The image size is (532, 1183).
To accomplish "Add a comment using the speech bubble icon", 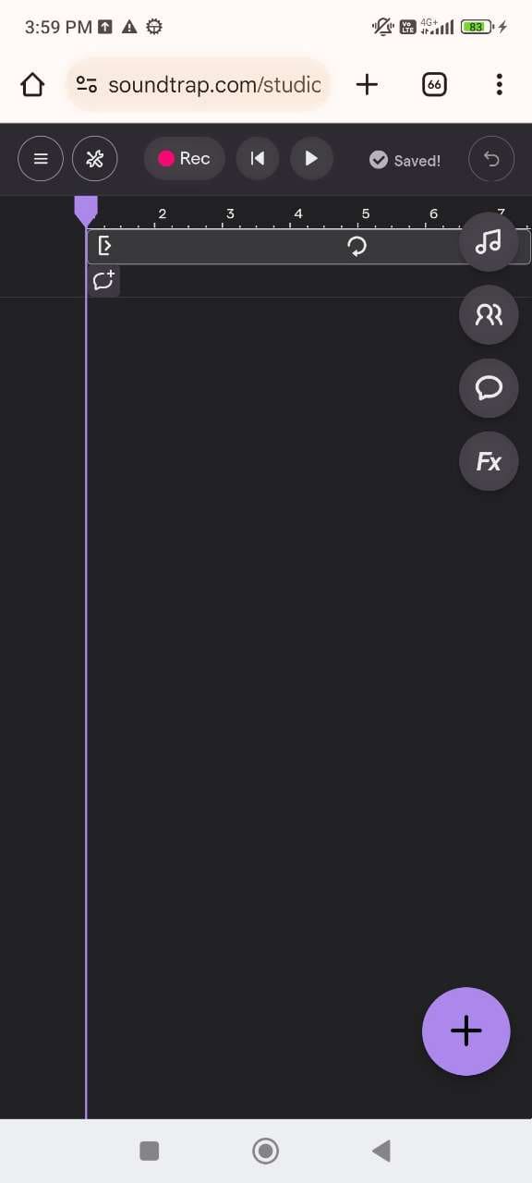I will click(x=103, y=280).
